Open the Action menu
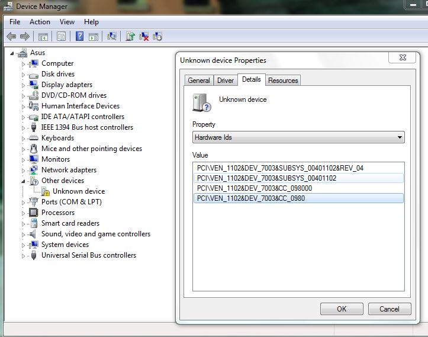Screen dimensions: 428x337 coord(40,22)
